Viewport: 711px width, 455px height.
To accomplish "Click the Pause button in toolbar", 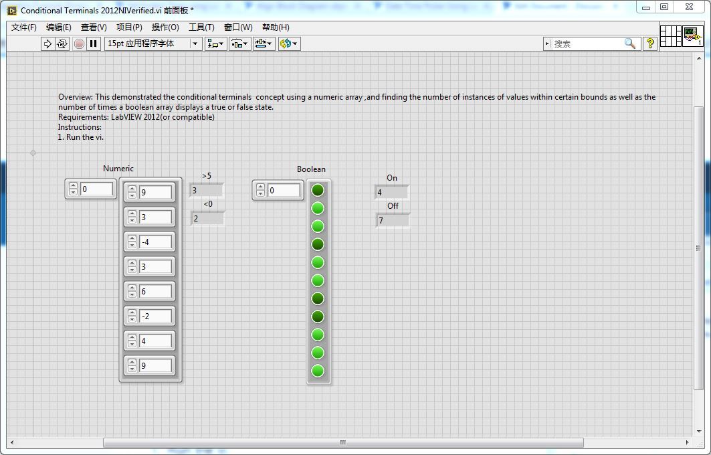I will pyautogui.click(x=94, y=43).
